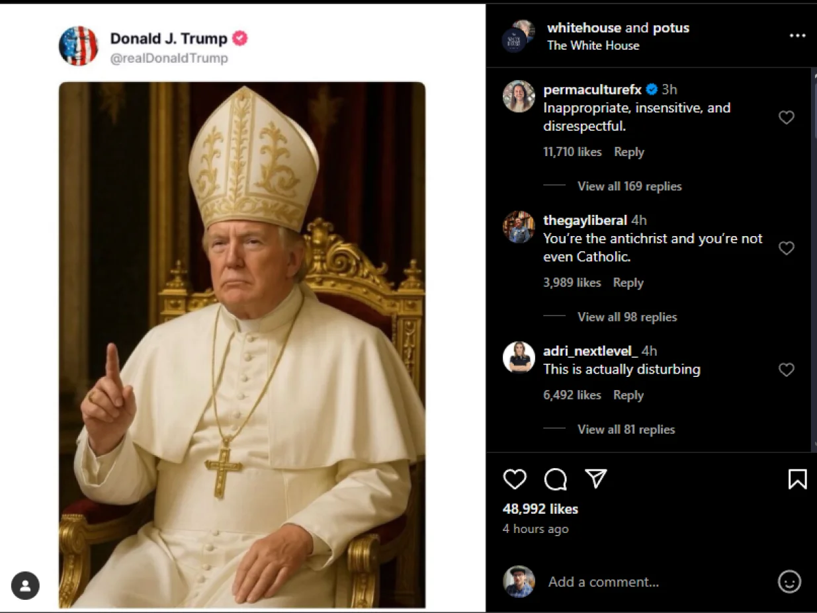
Task: Like thegayliberal's comment heart icon
Action: coord(787,248)
